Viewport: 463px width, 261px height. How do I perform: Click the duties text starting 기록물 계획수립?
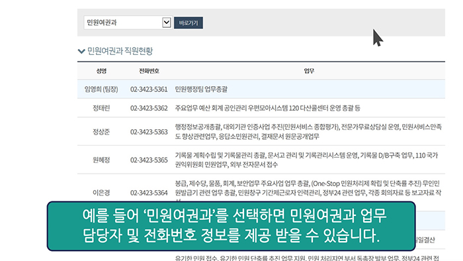coord(306,160)
